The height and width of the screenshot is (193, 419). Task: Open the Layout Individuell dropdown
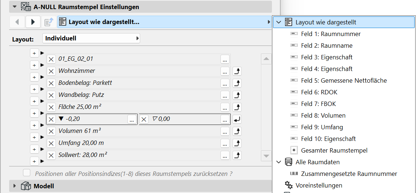91,38
